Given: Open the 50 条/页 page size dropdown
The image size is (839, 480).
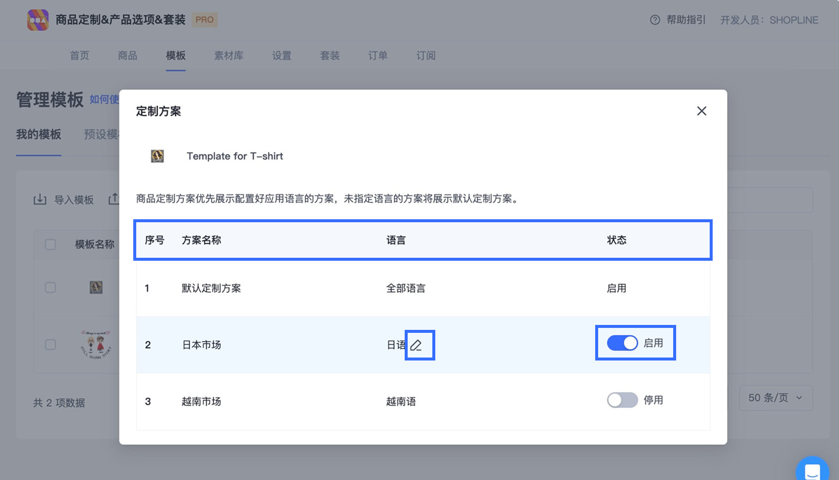Looking at the screenshot, I should tap(775, 398).
